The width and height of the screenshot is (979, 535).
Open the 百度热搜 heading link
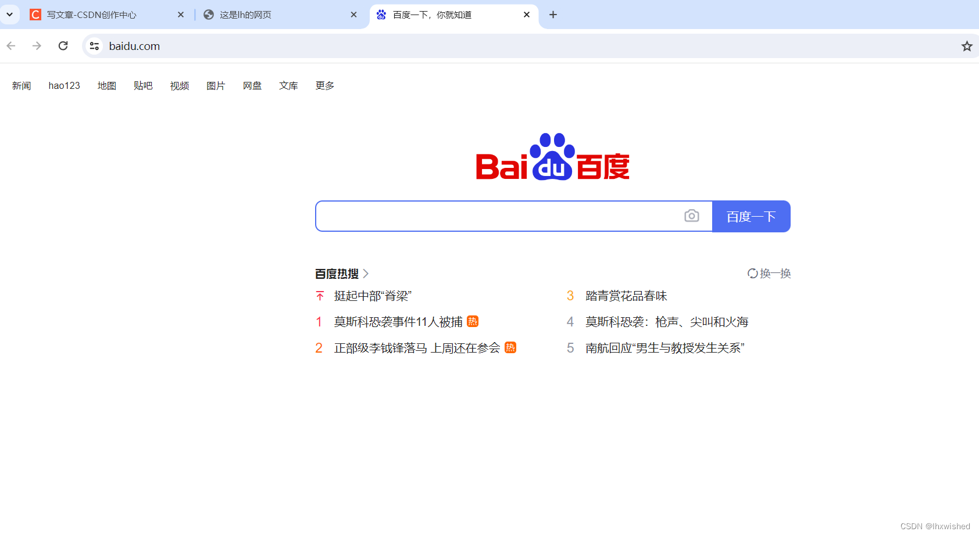[x=337, y=274]
